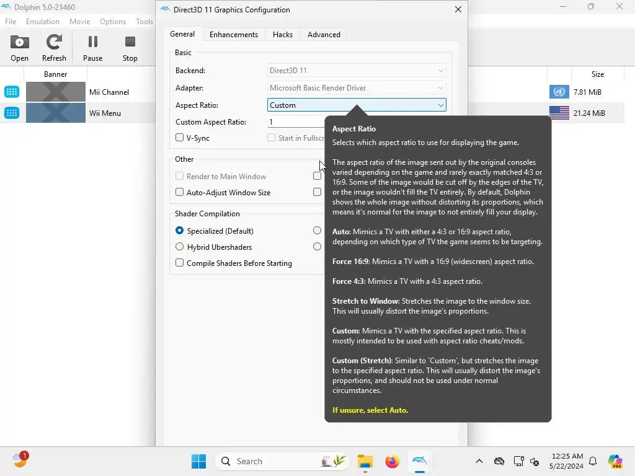Select the radio button right of Specialized (Default)
The image size is (635, 476).
point(317,231)
